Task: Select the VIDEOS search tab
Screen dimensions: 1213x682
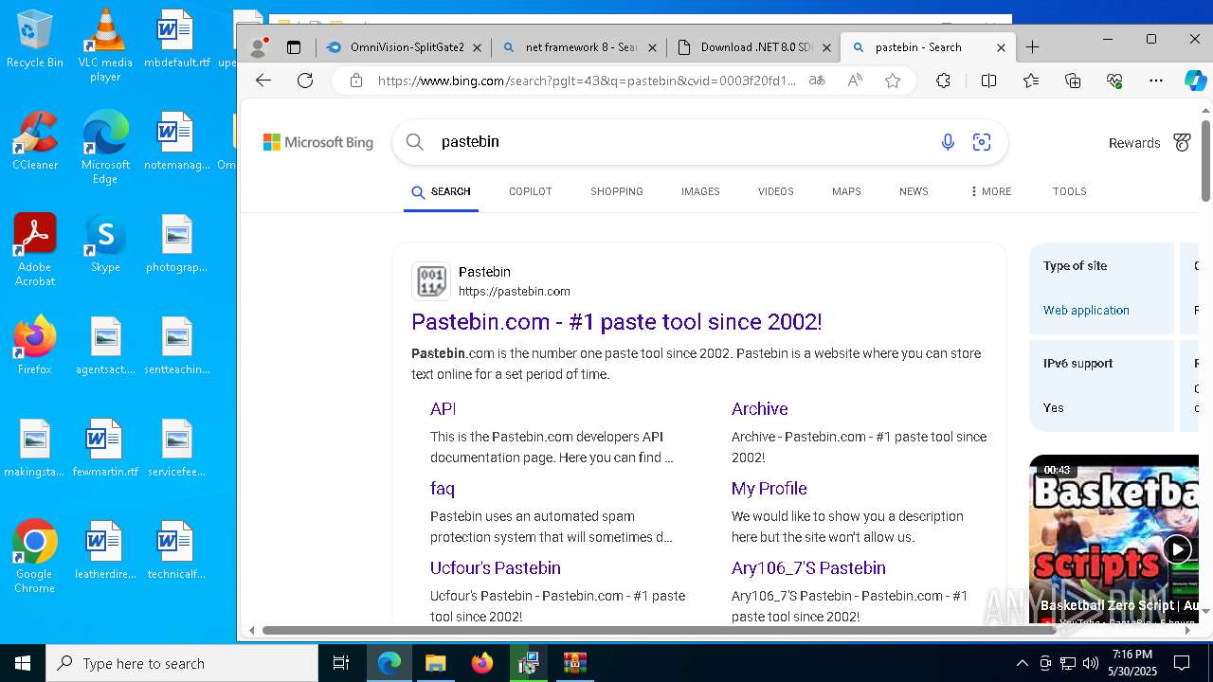Action: [775, 191]
